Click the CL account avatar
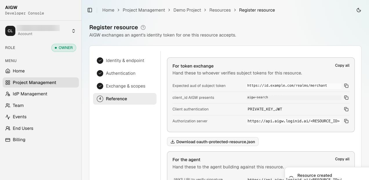The width and height of the screenshot is (369, 180). (10, 31)
